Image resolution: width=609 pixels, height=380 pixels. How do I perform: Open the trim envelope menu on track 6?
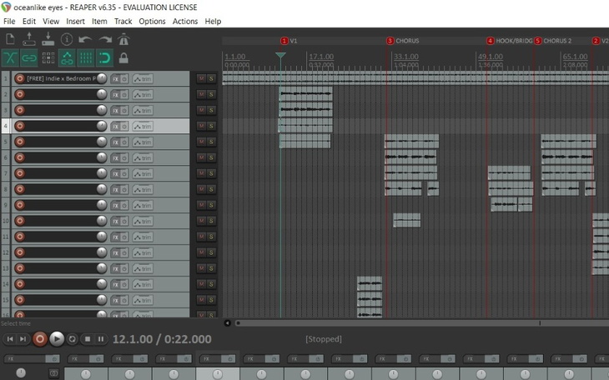(143, 157)
